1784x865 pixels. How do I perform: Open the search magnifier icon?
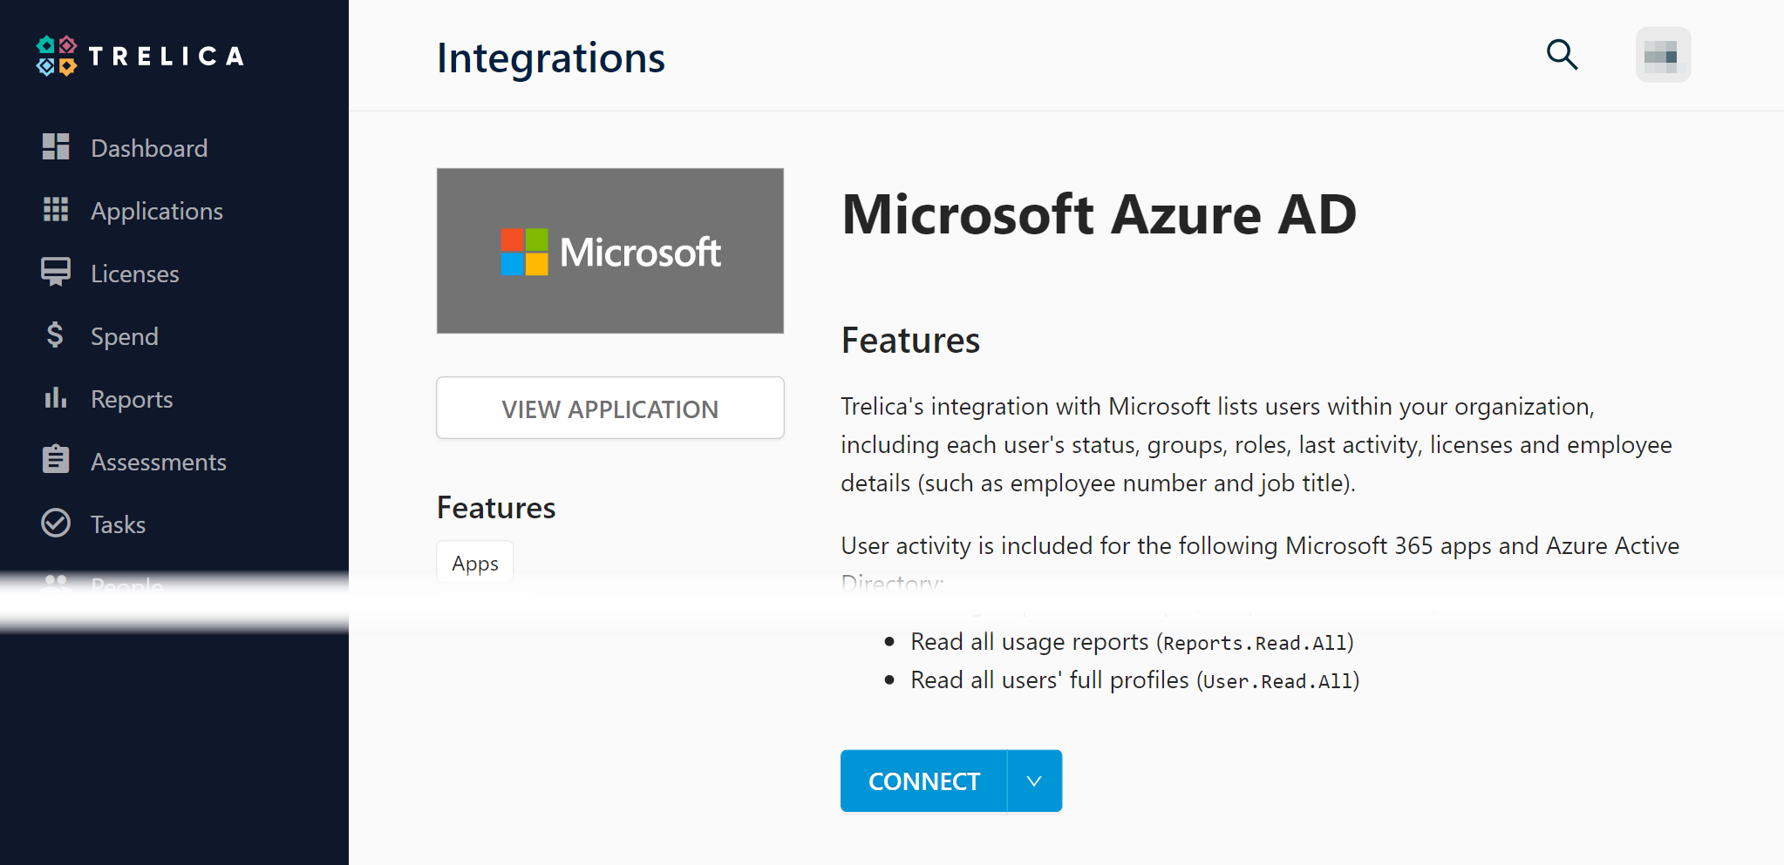[1562, 55]
